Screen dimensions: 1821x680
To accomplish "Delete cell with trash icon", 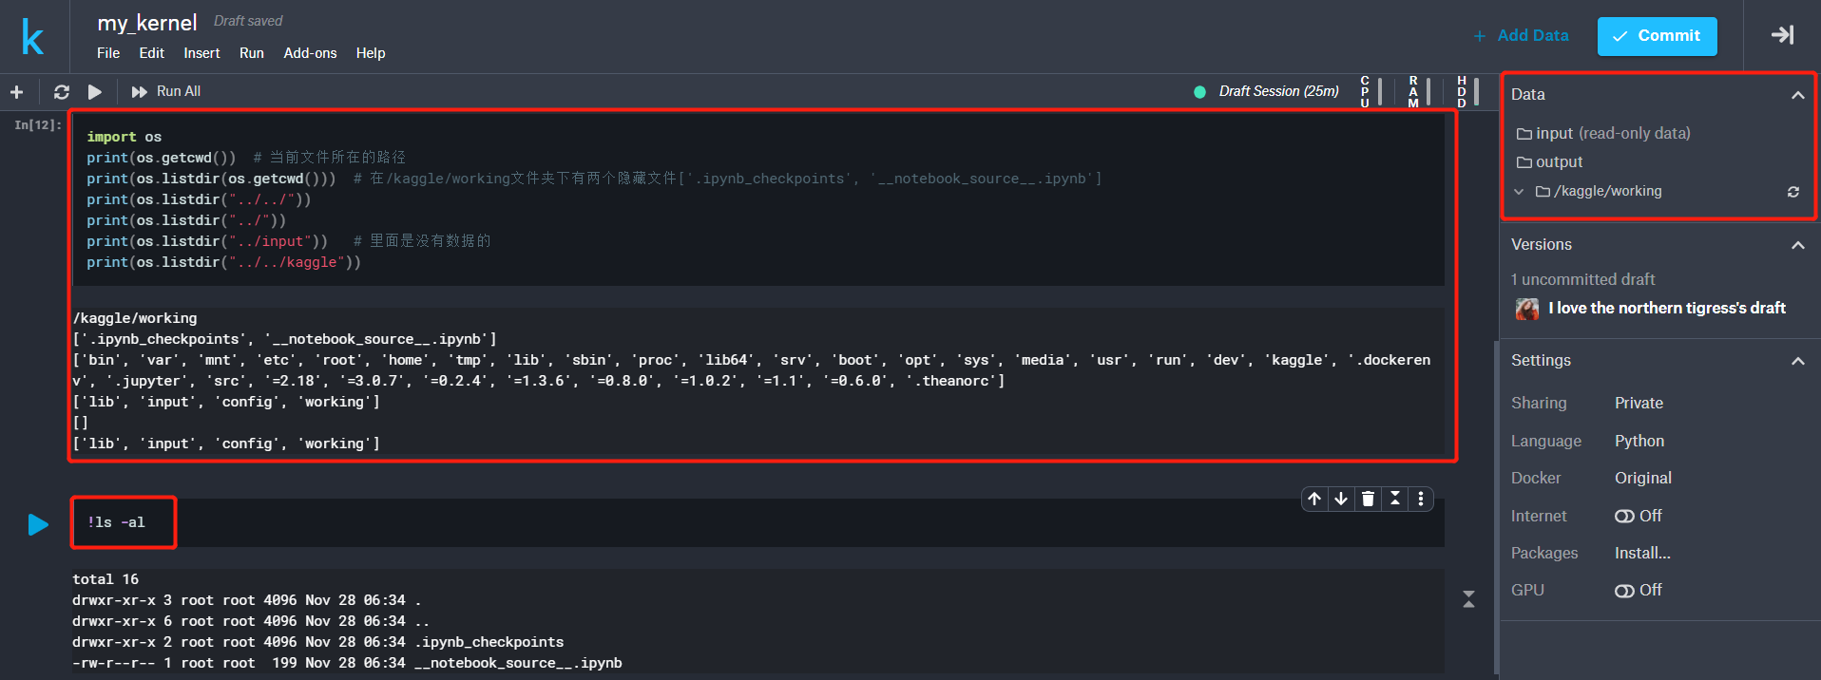I will point(1368,499).
